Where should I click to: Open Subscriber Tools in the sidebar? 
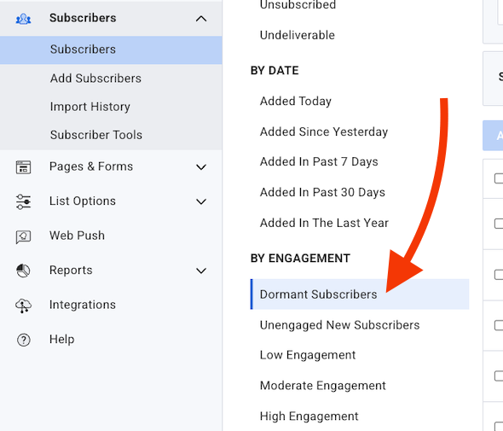coord(96,135)
